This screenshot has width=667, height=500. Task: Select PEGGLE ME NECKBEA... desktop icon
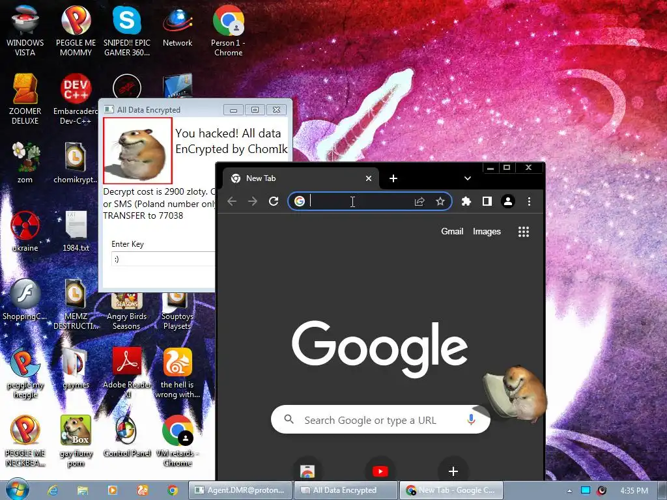coord(25,441)
